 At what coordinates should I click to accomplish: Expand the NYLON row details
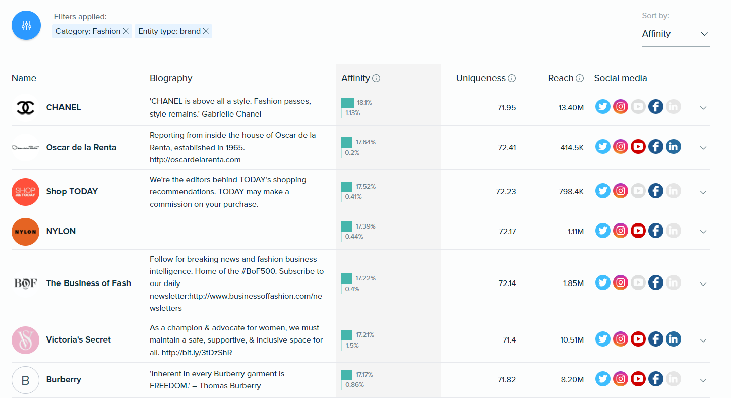(x=703, y=232)
